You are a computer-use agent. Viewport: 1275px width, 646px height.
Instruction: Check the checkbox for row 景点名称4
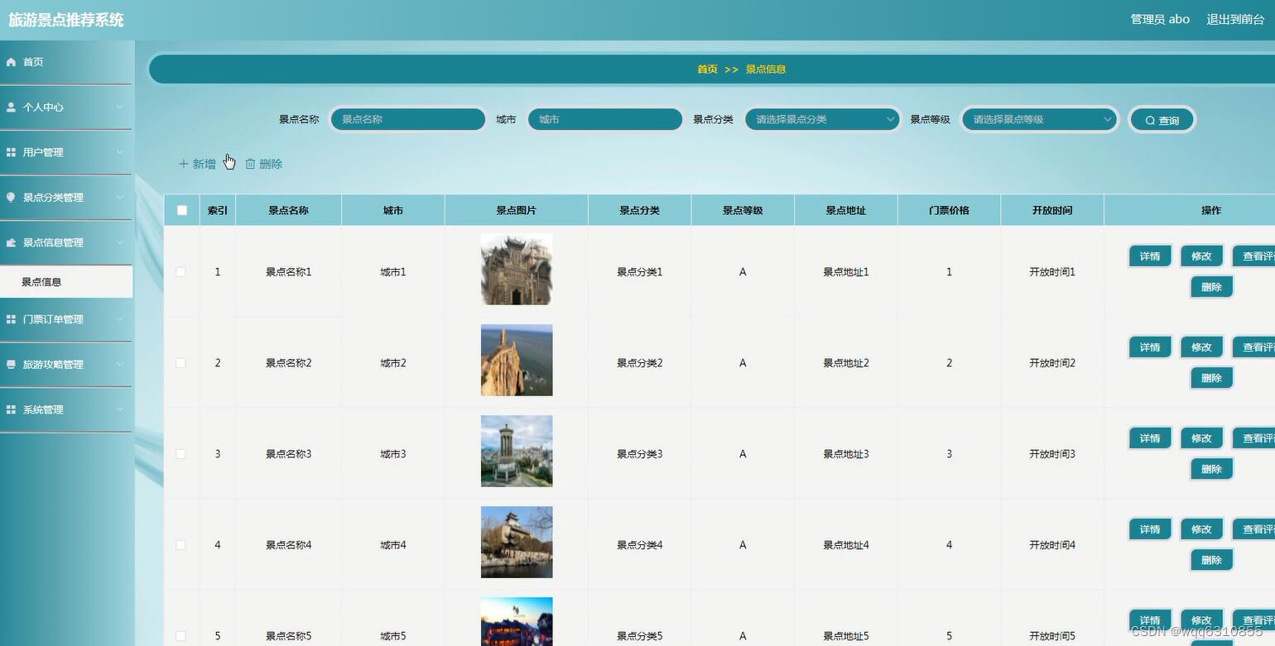click(x=181, y=545)
